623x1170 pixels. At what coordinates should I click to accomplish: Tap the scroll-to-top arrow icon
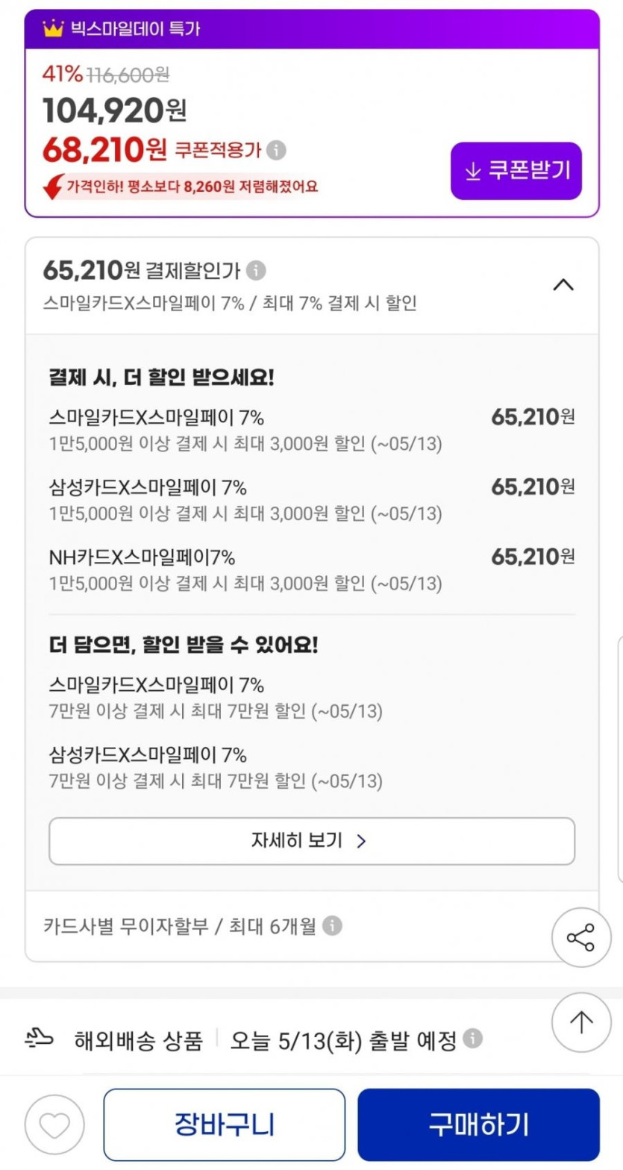coord(581,1022)
